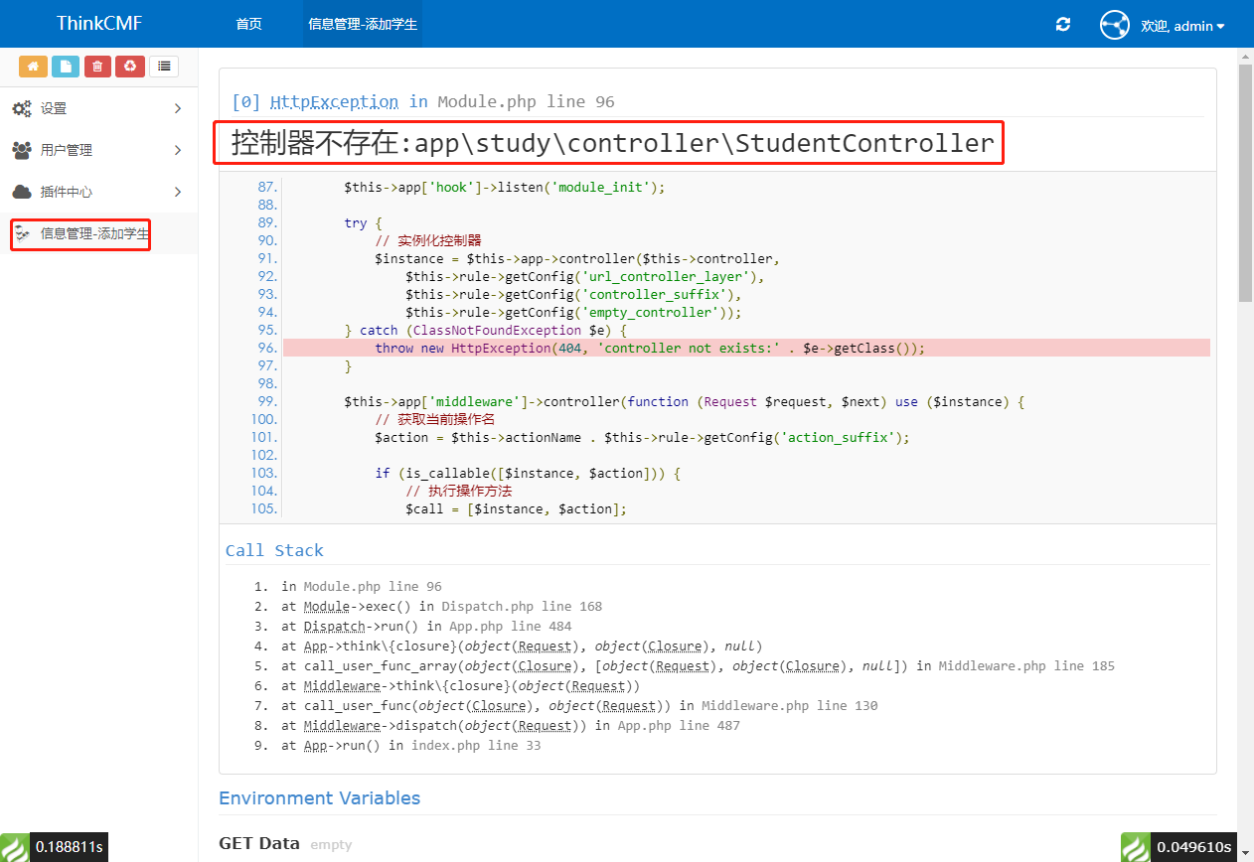The width and height of the screenshot is (1254, 862).
Task: Click the vertical scrollbar thumb
Action: click(1246, 184)
